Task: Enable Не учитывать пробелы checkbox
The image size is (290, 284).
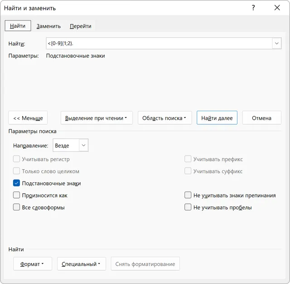Action: [x=188, y=207]
